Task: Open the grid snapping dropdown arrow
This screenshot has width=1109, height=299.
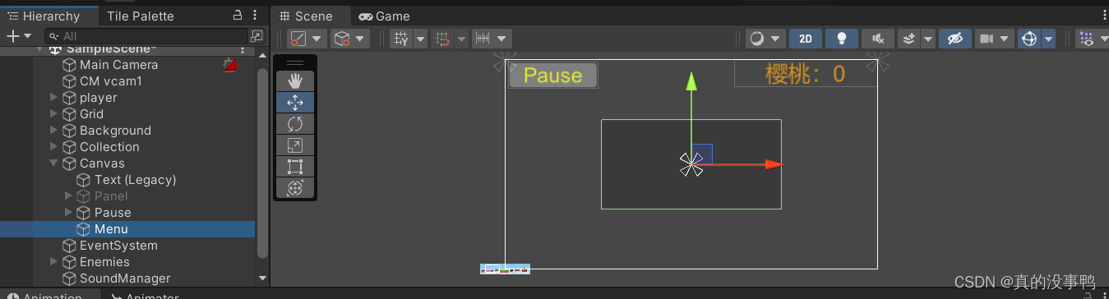Action: [x=420, y=39]
